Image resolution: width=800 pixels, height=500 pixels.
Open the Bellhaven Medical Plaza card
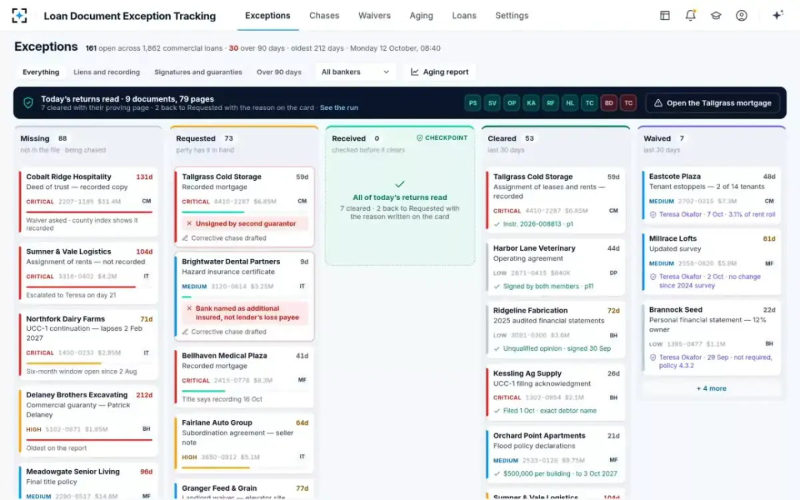click(244, 378)
